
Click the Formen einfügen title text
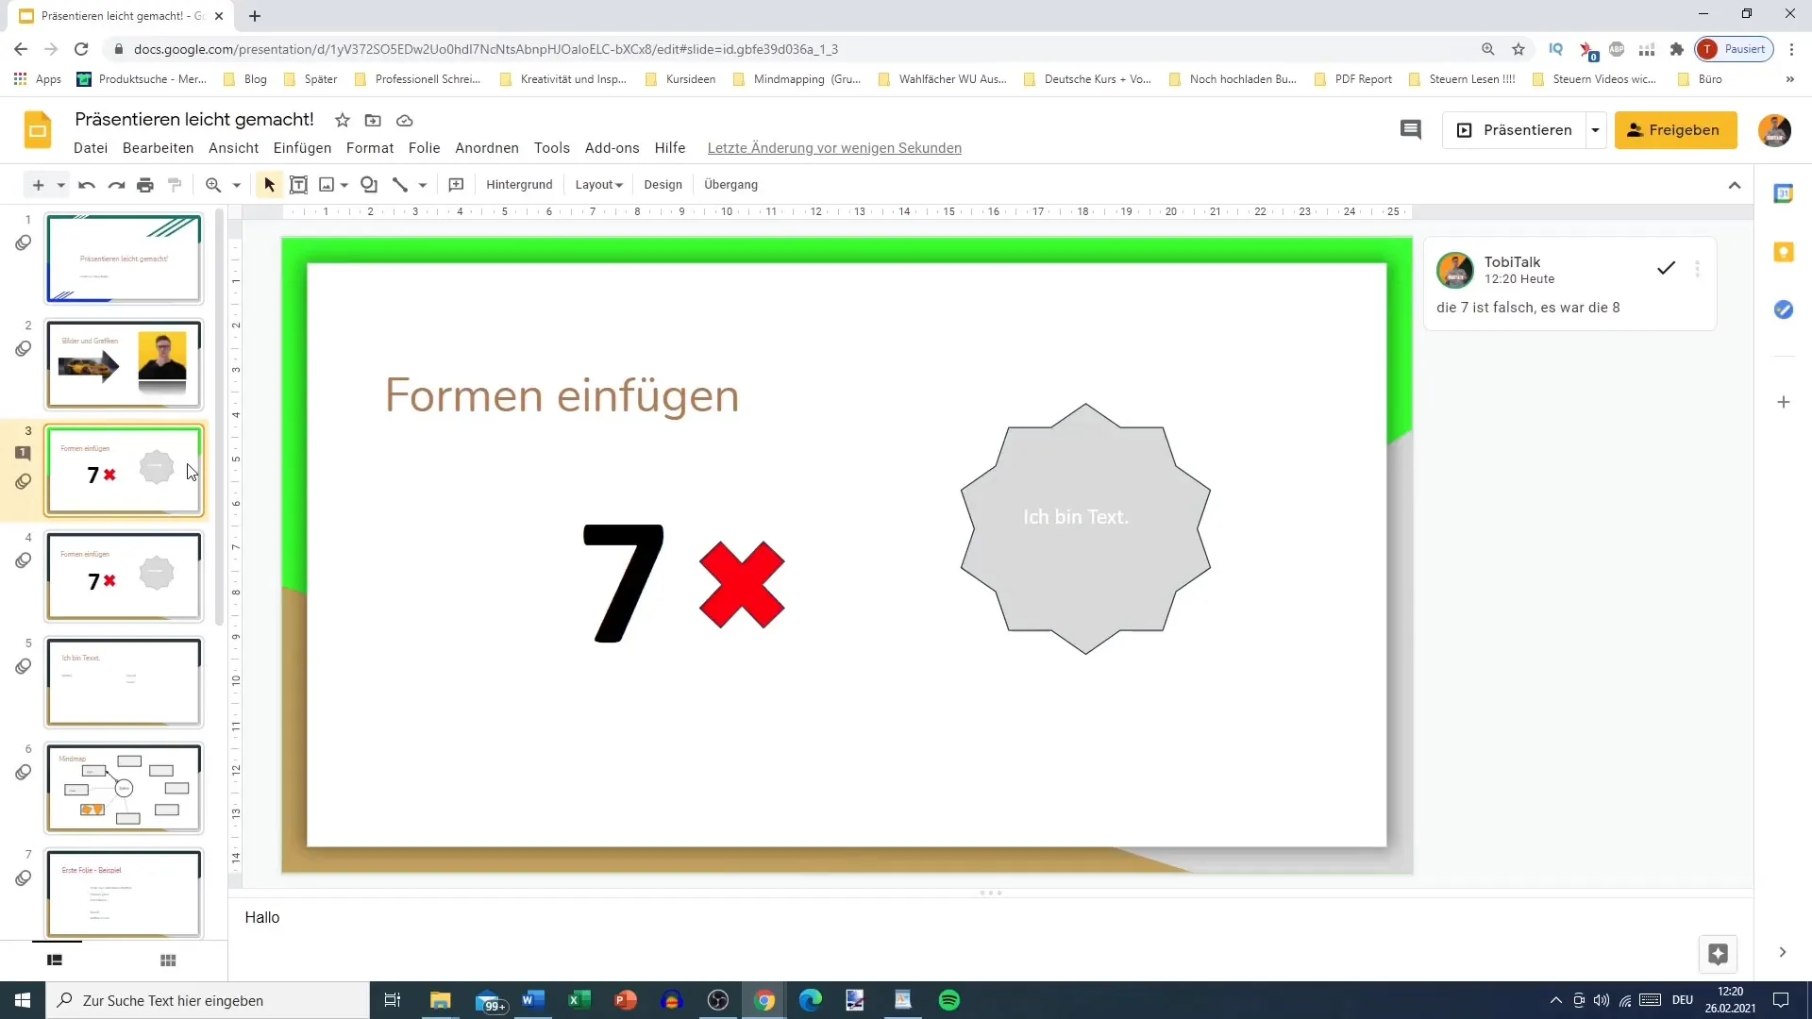click(562, 394)
